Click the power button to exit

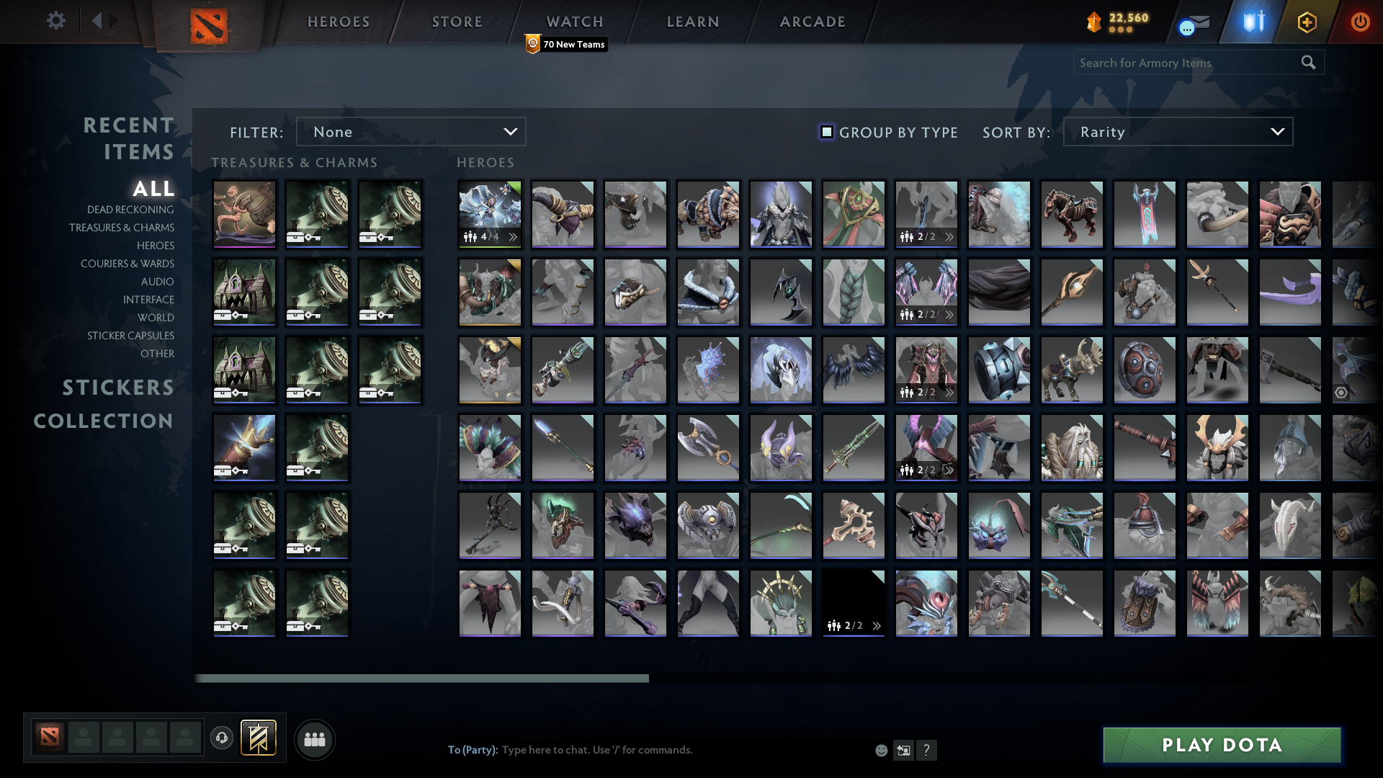pos(1360,22)
